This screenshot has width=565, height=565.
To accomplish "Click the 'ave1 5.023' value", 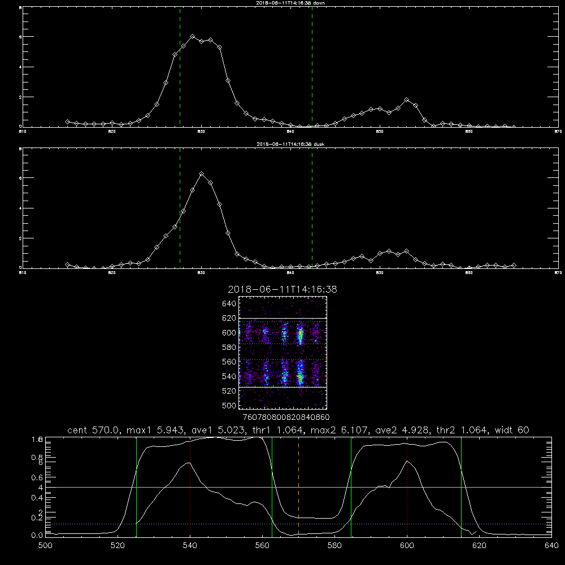I will pyautogui.click(x=218, y=430).
